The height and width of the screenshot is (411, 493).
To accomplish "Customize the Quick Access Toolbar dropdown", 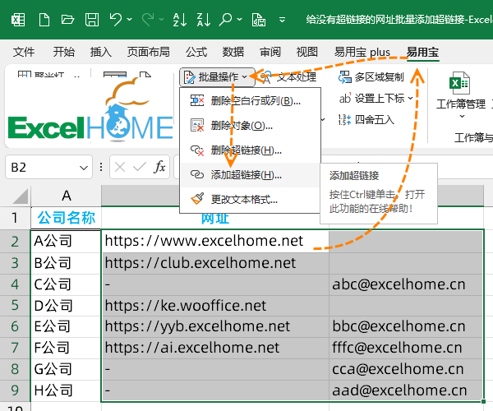I will [x=283, y=20].
